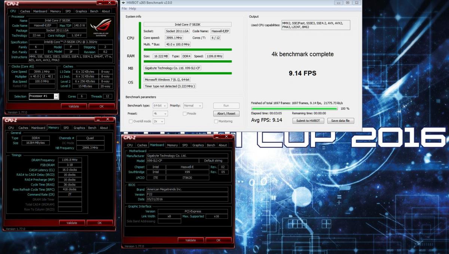Click Validate in the Memory CPU-Z window
The image size is (449, 254).
(72, 223)
